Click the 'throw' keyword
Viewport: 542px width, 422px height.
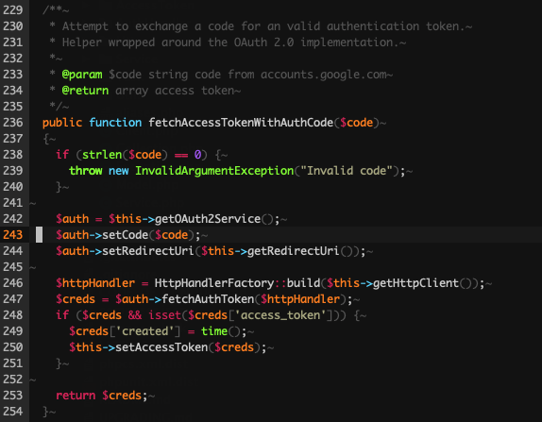(85, 170)
